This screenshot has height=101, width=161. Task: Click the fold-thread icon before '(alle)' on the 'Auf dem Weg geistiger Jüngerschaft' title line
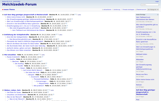pos(77,15)
